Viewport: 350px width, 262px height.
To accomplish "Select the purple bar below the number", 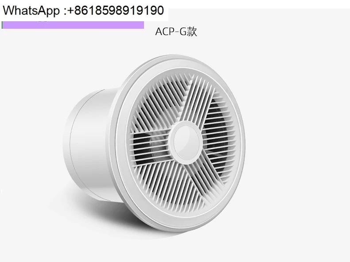I will [x=73, y=25].
